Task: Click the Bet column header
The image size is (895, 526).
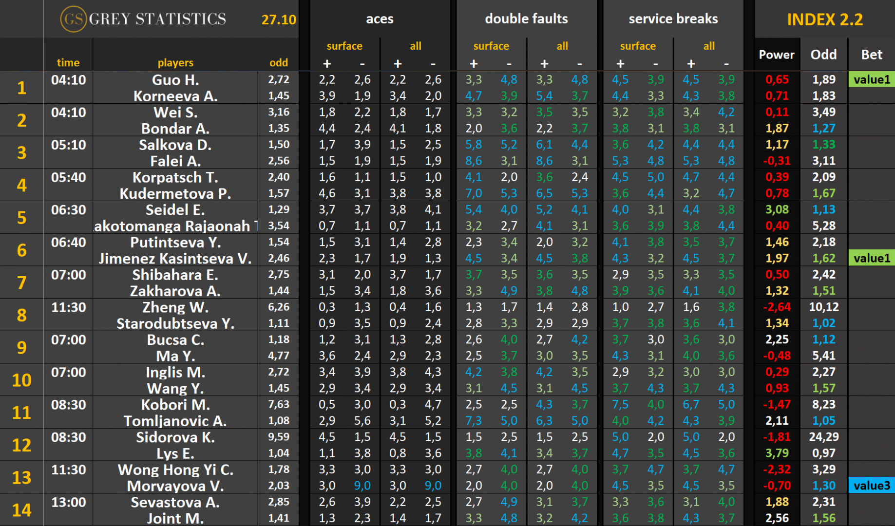Action: pos(871,55)
